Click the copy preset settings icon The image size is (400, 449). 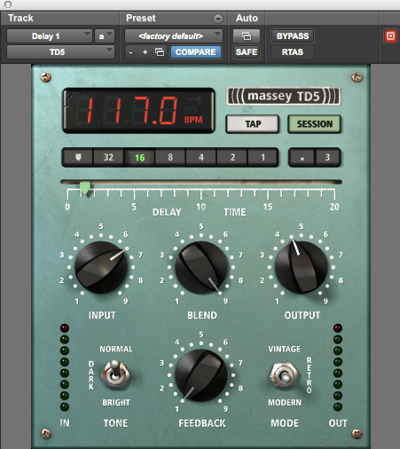point(160,52)
